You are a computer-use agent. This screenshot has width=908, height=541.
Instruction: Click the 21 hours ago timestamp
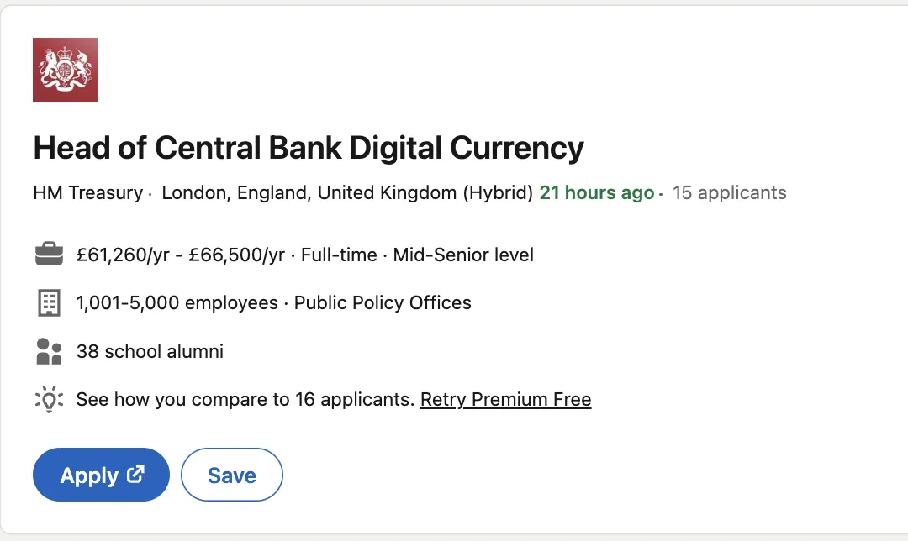click(597, 192)
